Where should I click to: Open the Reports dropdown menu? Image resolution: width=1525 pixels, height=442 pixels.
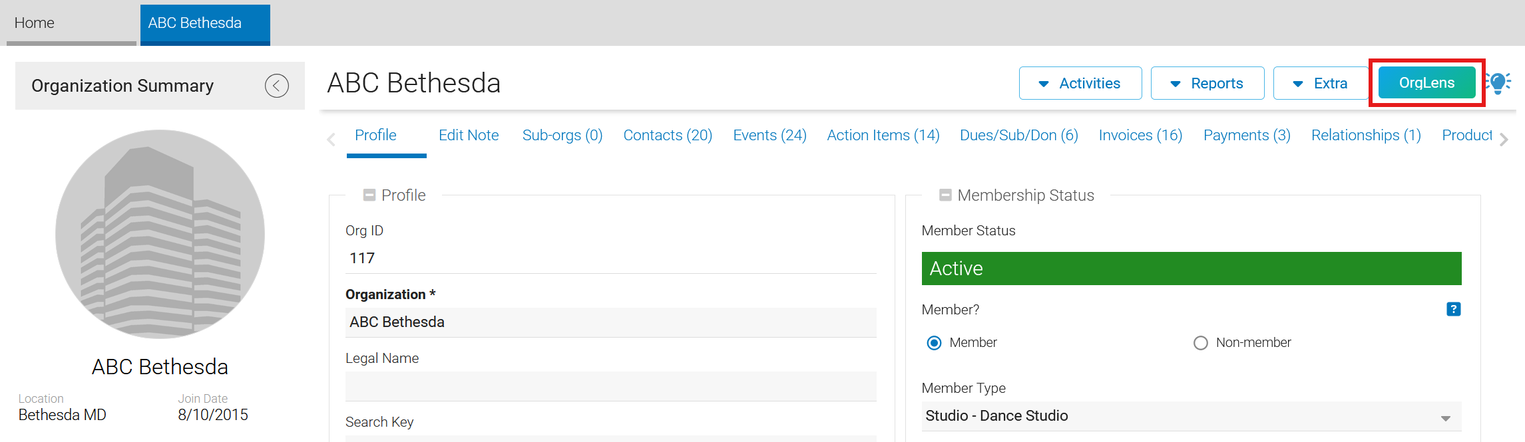[1207, 83]
